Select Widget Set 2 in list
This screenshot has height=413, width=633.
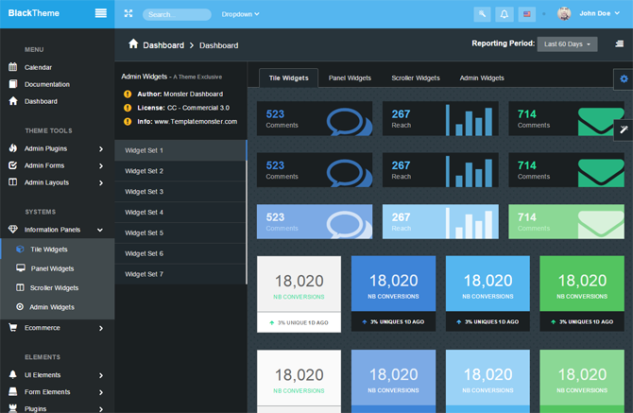tap(180, 171)
